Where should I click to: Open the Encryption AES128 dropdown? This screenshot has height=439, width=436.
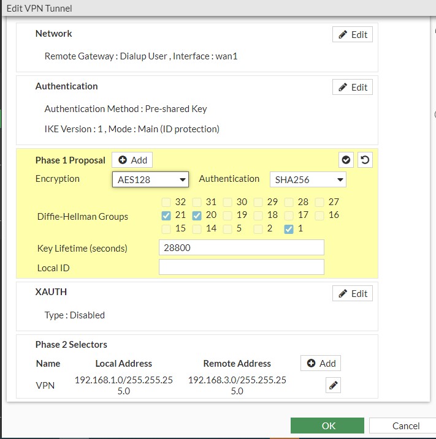click(150, 179)
